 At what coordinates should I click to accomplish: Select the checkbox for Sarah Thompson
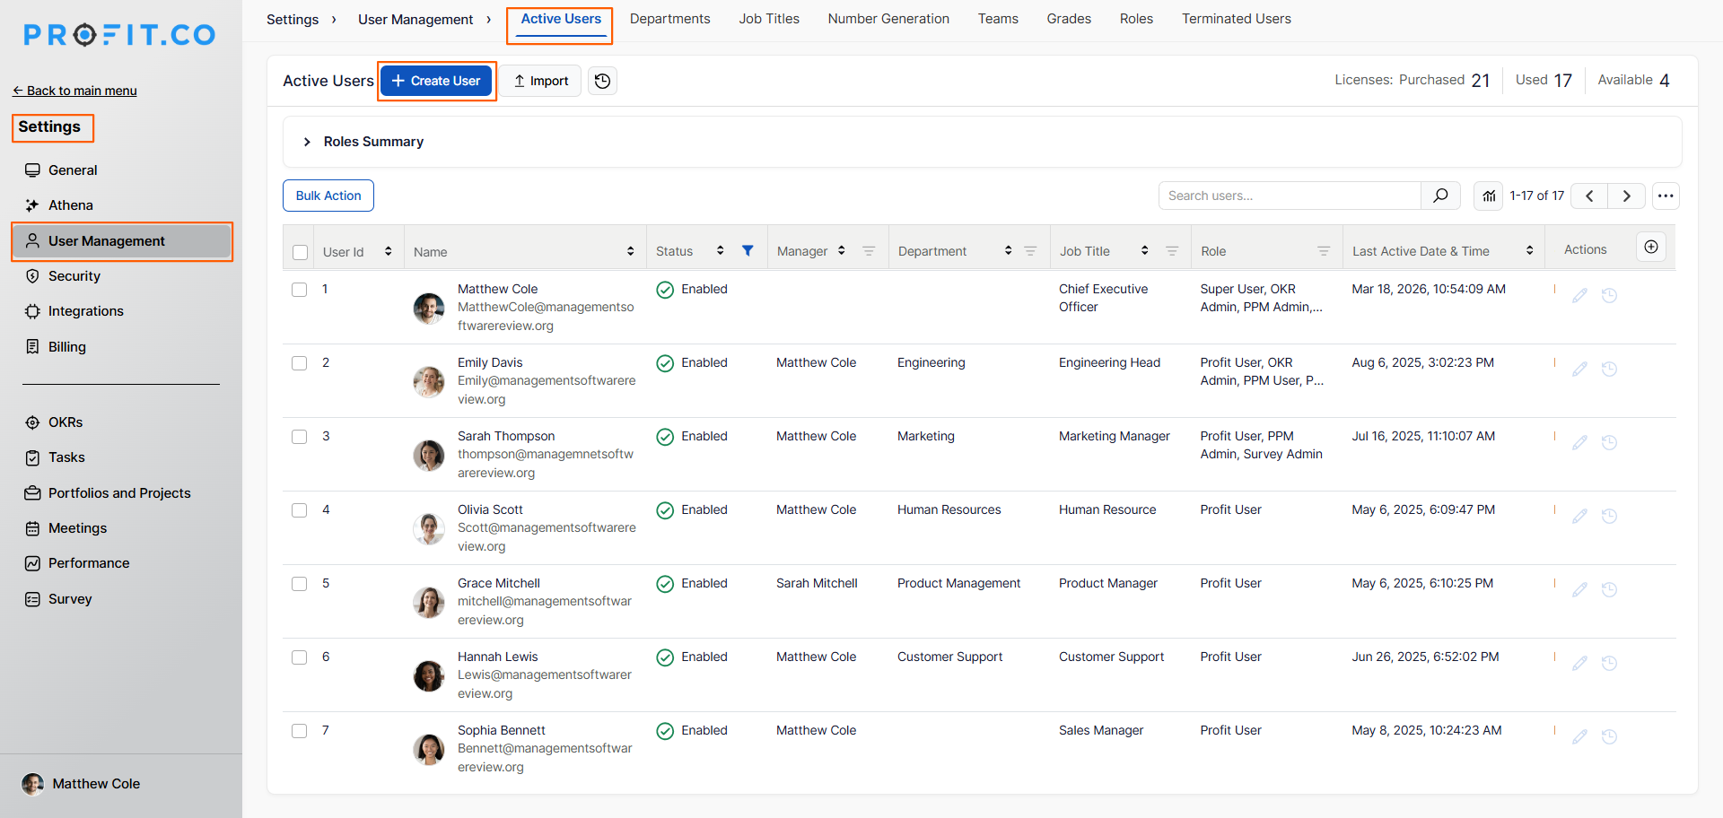tap(300, 437)
